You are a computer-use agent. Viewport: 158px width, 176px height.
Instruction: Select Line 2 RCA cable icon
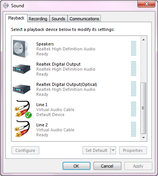tap(22, 129)
